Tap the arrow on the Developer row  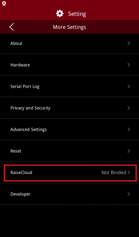[x=129, y=194]
